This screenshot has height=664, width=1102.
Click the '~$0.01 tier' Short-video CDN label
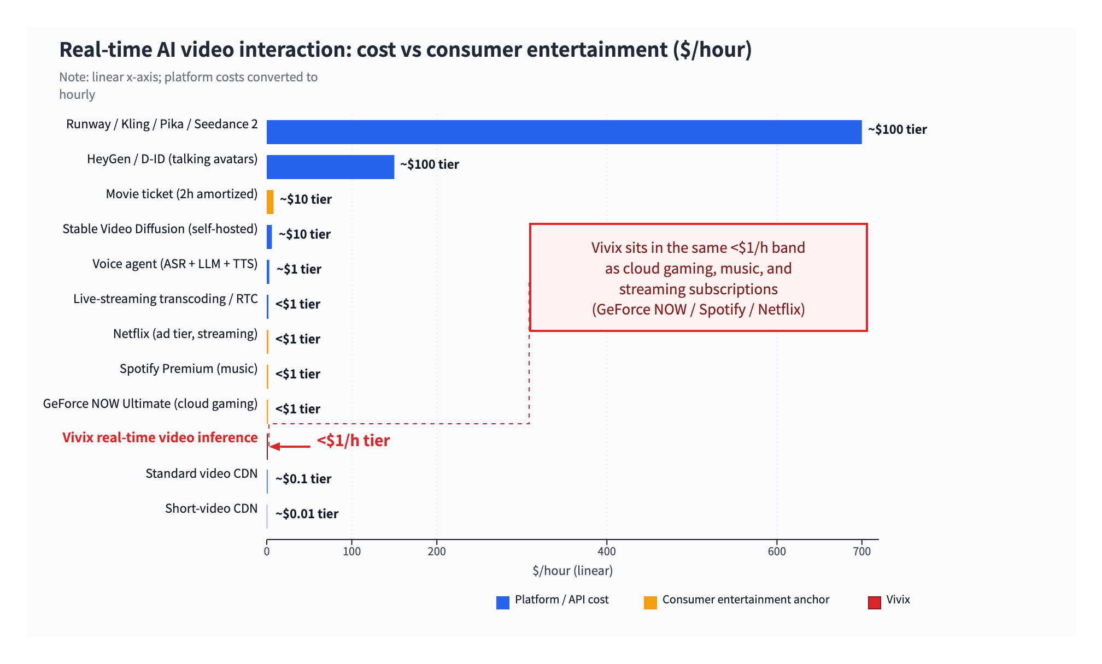(307, 514)
